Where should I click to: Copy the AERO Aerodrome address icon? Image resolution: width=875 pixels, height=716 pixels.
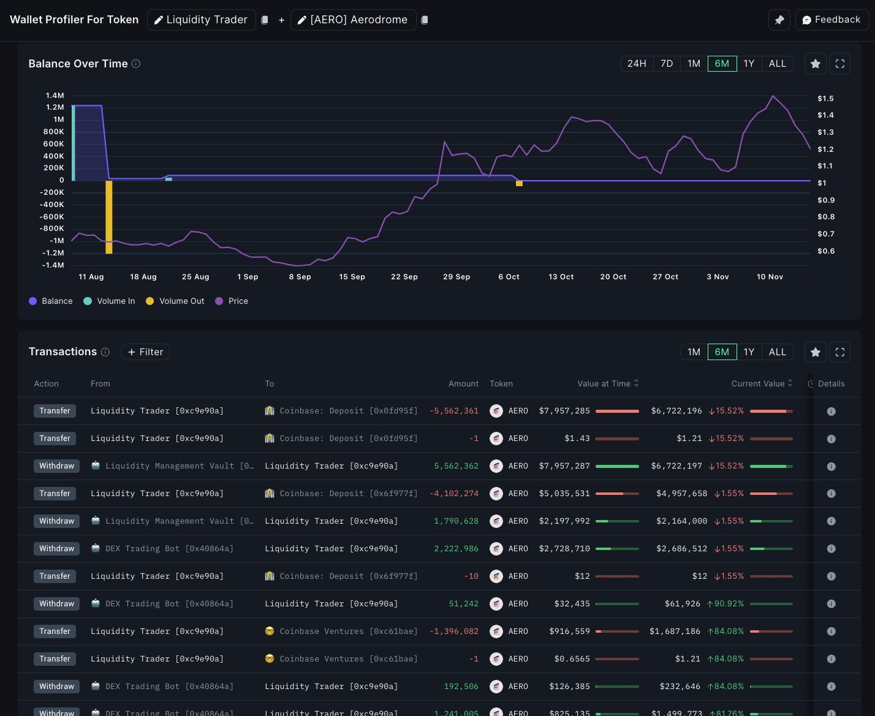click(425, 20)
